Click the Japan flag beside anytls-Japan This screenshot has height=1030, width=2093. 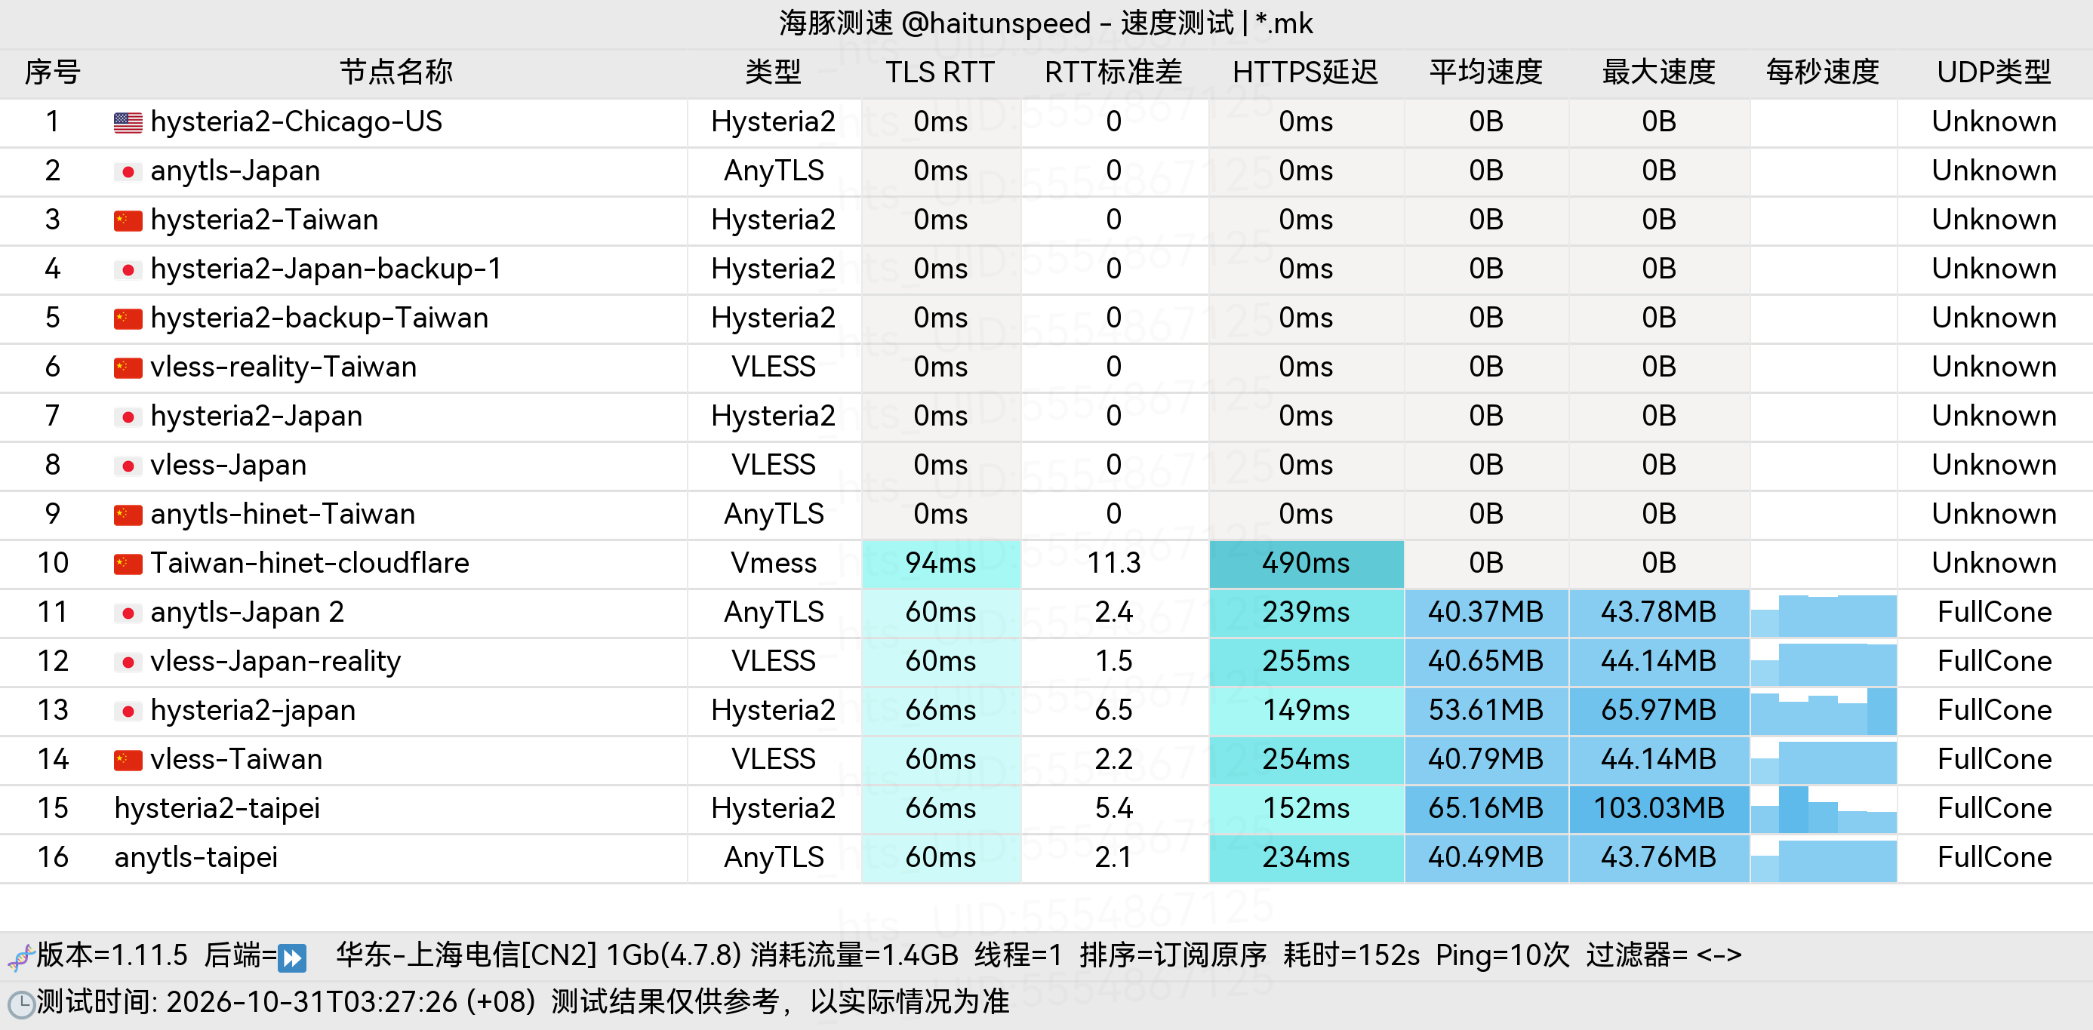point(128,171)
